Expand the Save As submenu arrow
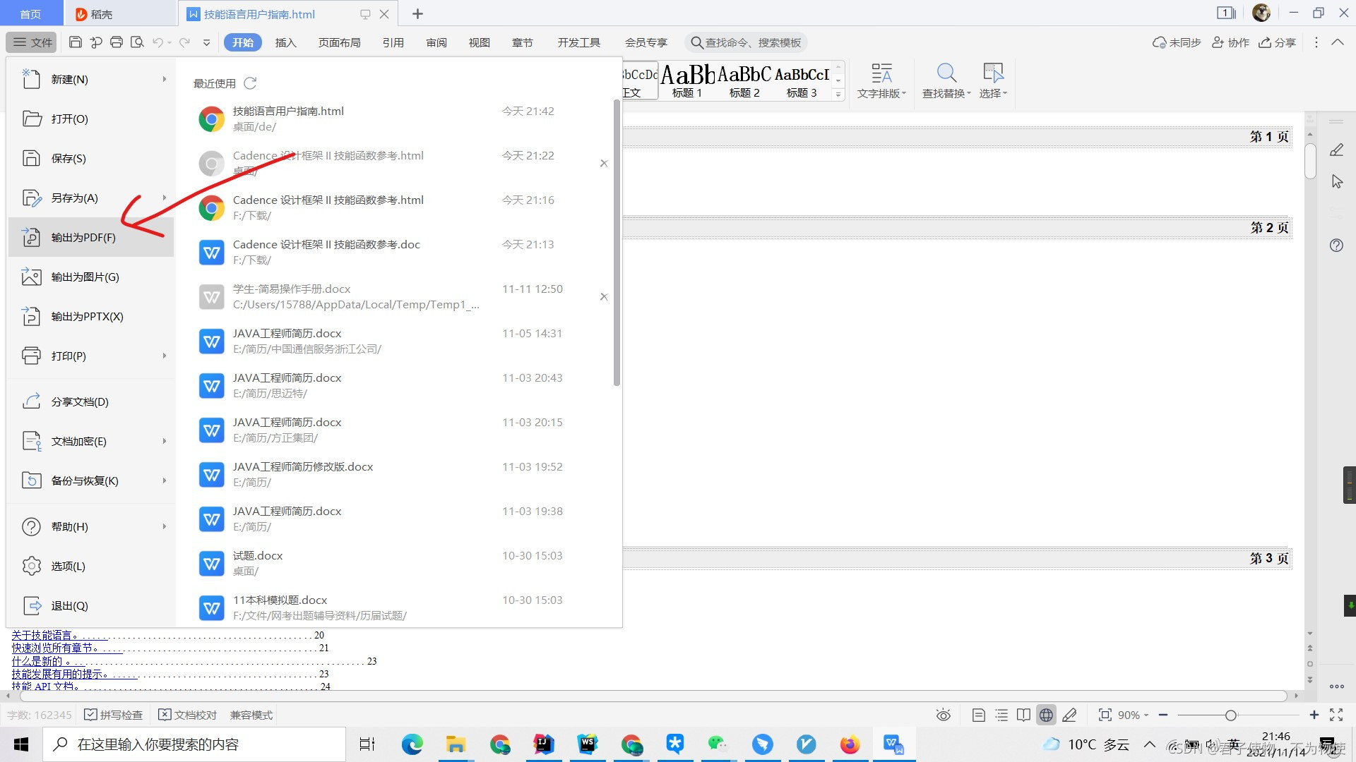Image resolution: width=1356 pixels, height=762 pixels. (x=164, y=198)
